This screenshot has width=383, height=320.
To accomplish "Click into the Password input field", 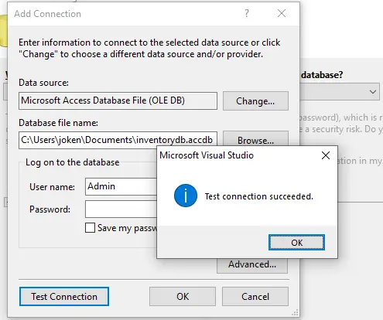I will coord(121,209).
